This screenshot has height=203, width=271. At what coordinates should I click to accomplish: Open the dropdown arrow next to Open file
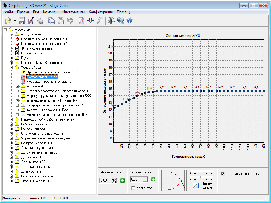click(15, 21)
